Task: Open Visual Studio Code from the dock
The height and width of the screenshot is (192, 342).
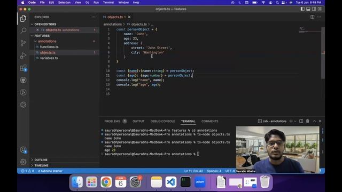Action: pos(171,182)
